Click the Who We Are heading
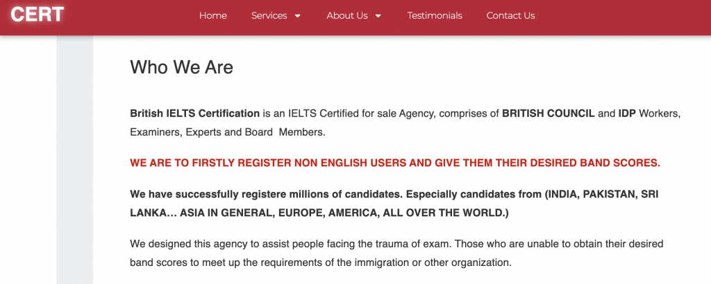The width and height of the screenshot is (711, 284). pyautogui.click(x=181, y=67)
